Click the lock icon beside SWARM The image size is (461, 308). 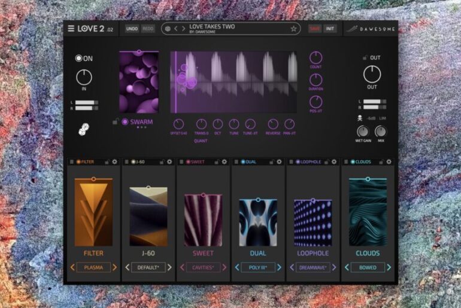coord(116,121)
